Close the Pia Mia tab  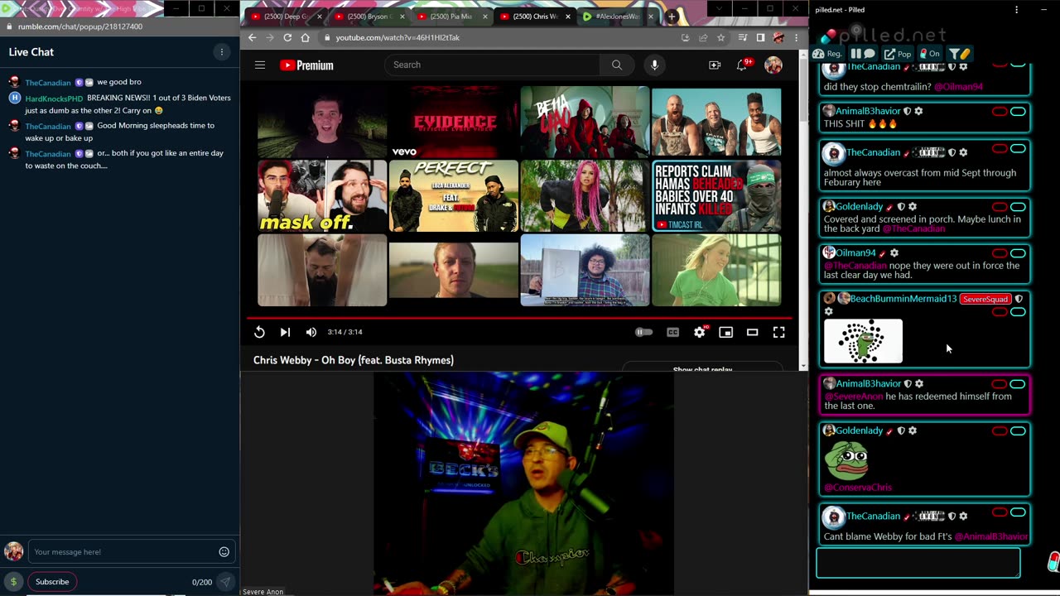485,17
